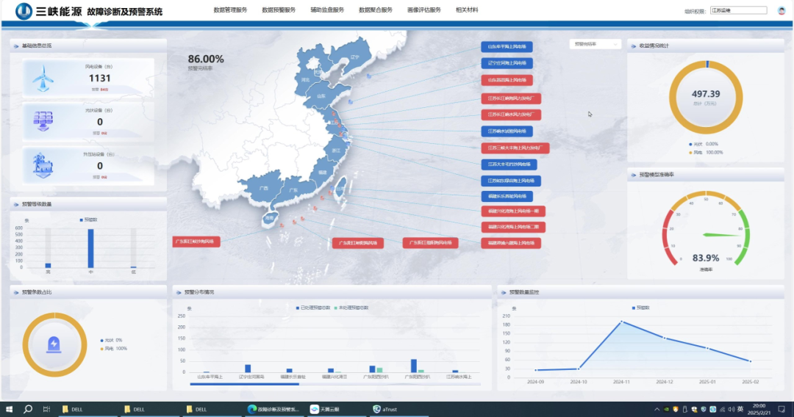Viewport: 794px width, 417px height.
Task: Expand the 预警响应率 dropdown
Action: (595, 44)
